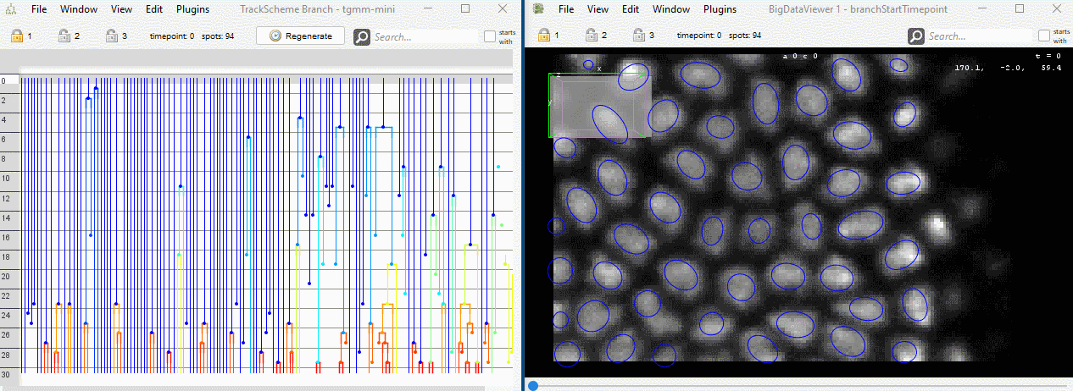The image size is (1073, 391).
Task: Toggle lock 1 in TrackScheme Branch window
Action: point(16,36)
